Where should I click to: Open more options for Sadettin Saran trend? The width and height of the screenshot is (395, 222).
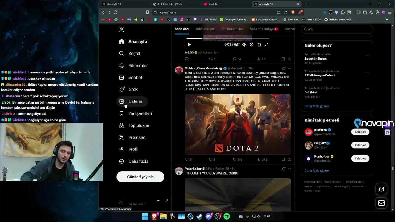coord(367,55)
